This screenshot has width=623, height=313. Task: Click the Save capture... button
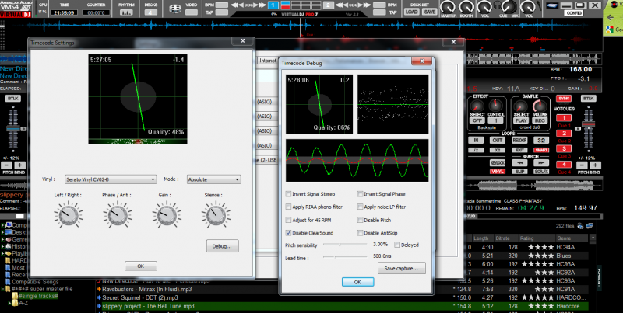pyautogui.click(x=401, y=268)
